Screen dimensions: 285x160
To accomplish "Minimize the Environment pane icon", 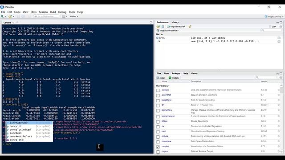I will (277, 22).
